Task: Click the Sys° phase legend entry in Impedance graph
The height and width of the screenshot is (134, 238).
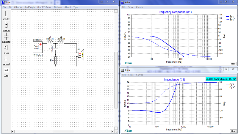Action: click(x=230, y=87)
